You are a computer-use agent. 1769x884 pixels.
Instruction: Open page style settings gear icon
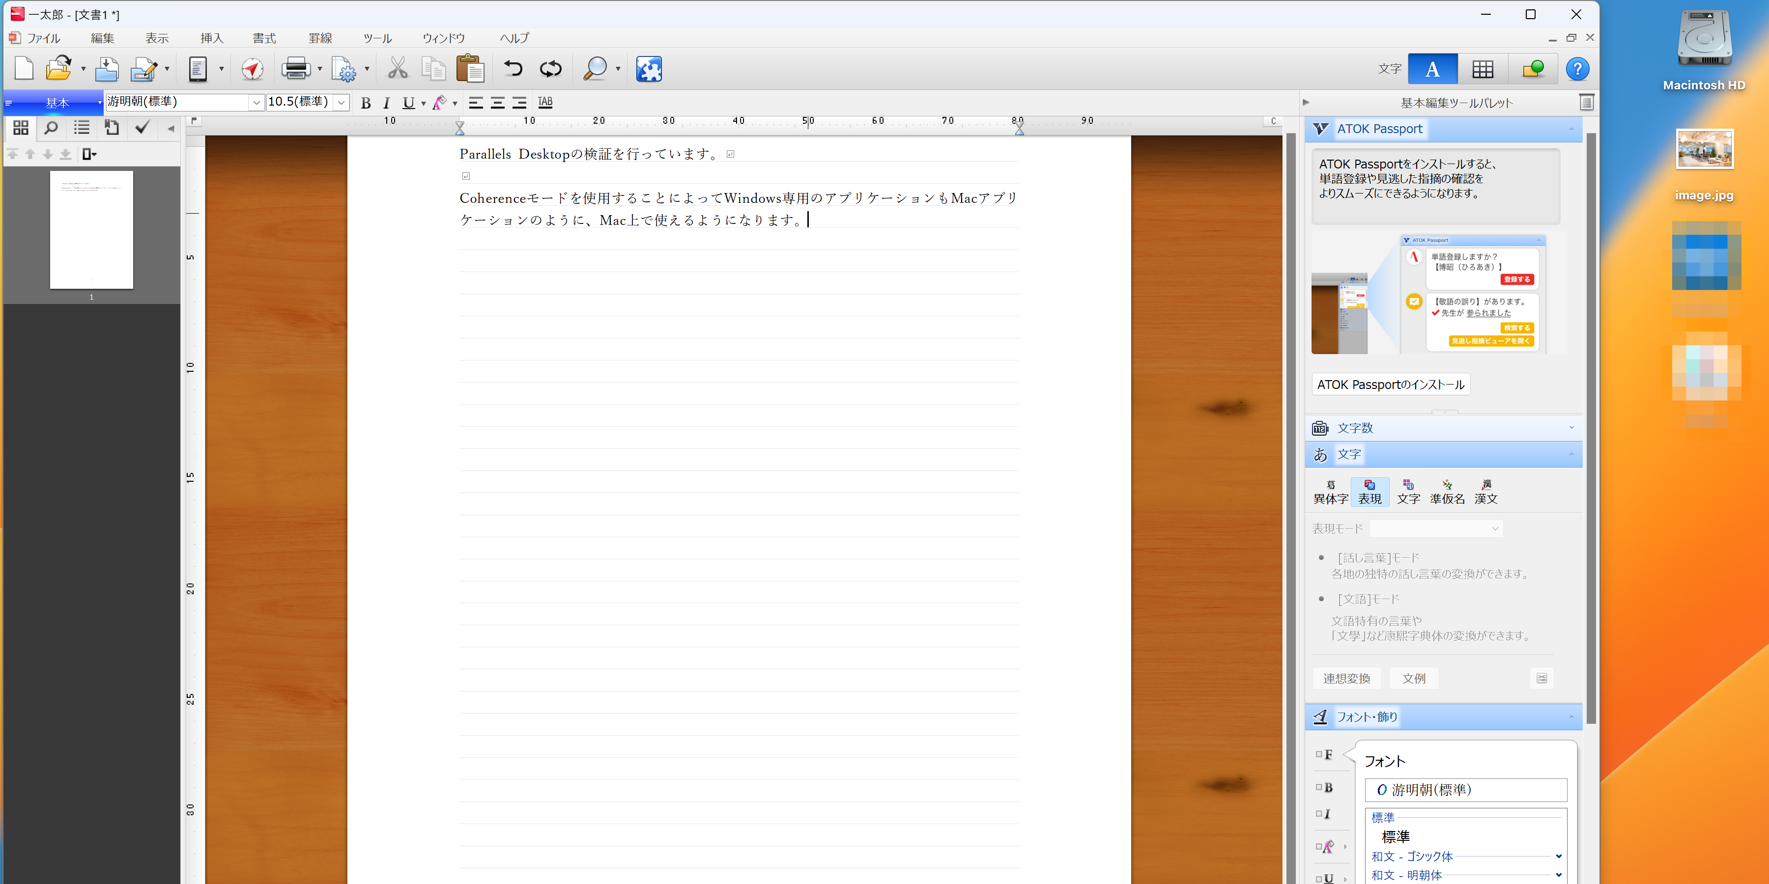click(x=343, y=69)
